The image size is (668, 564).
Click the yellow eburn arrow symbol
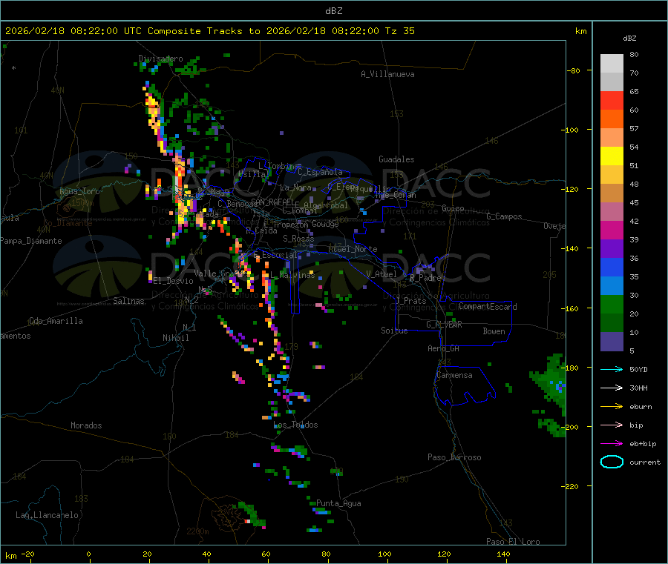coord(612,406)
